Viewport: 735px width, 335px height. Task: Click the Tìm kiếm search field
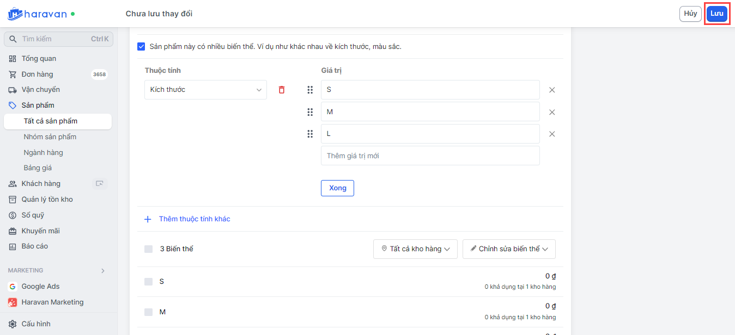point(58,39)
